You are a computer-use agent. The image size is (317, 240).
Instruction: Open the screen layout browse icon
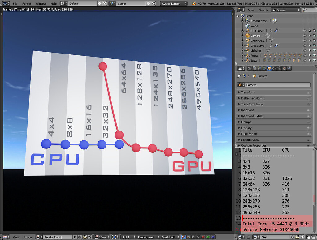point(64,3)
